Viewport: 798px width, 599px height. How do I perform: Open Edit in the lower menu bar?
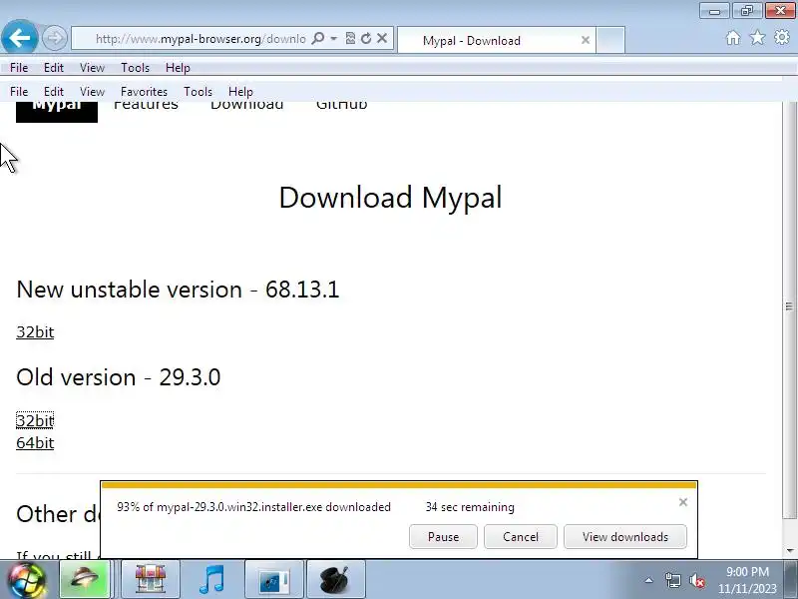coord(54,92)
